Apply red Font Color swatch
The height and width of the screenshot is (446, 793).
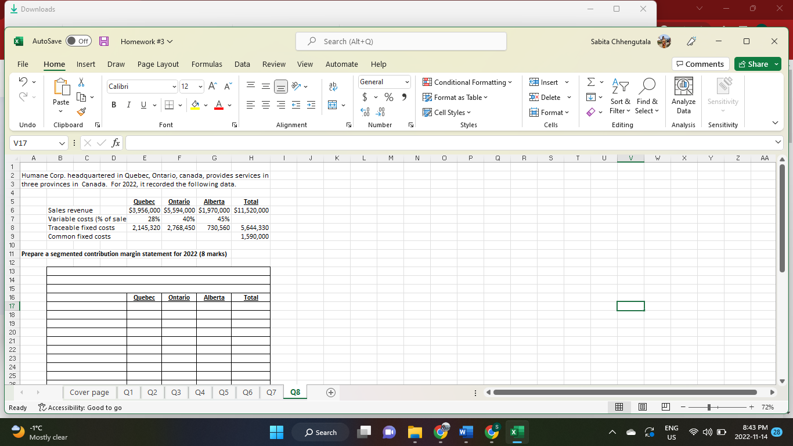tap(218, 105)
